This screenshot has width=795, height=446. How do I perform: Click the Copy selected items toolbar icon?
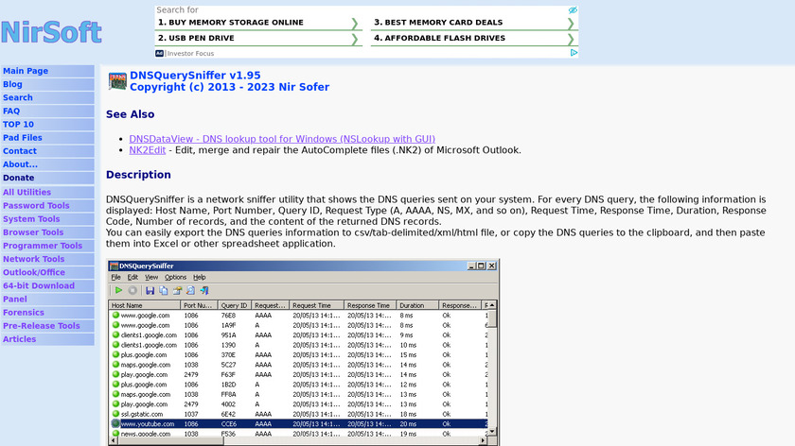coord(163,290)
